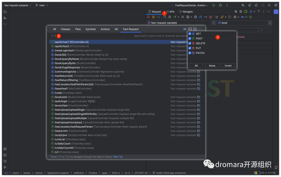Save the request using the floppy disk icon
Screen dimensions: 281x177
pos(188,17)
